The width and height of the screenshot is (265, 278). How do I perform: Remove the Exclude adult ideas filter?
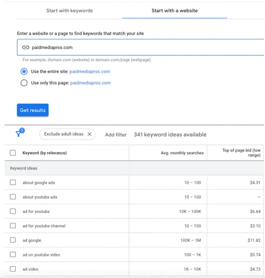coord(89,134)
